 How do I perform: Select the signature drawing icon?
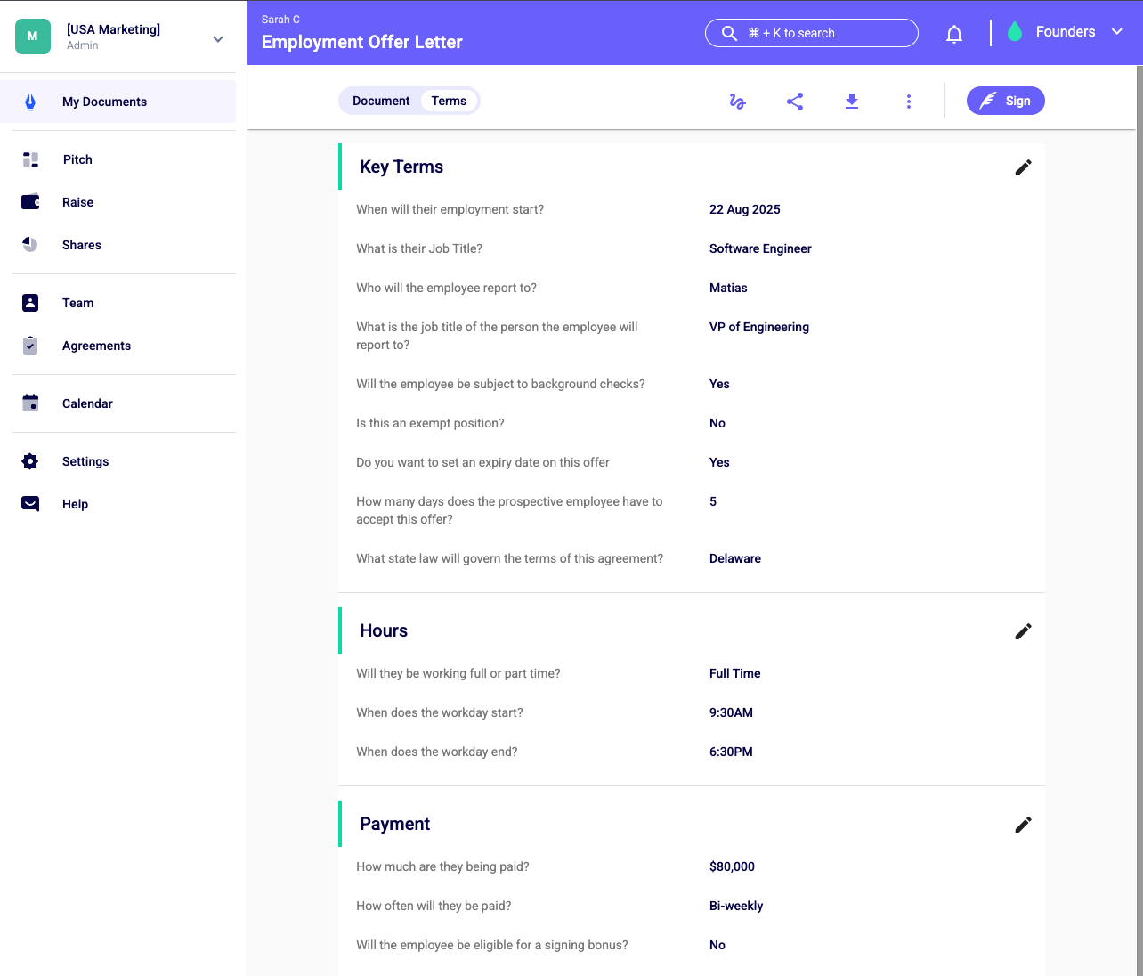pos(737,101)
